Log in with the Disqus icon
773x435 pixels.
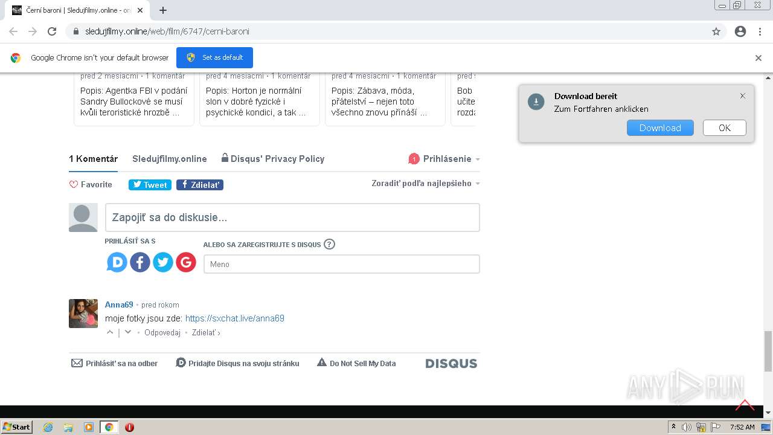coord(117,262)
